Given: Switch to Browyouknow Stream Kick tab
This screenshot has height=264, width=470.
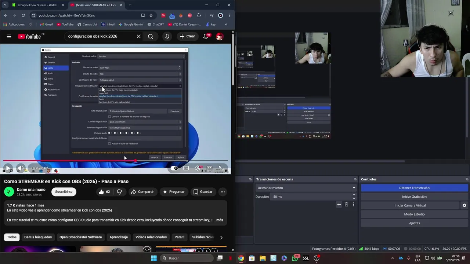Looking at the screenshot, I should [x=37, y=5].
